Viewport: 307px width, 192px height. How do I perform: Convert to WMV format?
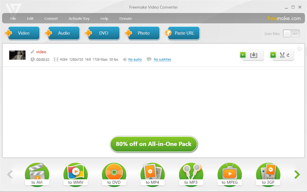tap(76, 175)
